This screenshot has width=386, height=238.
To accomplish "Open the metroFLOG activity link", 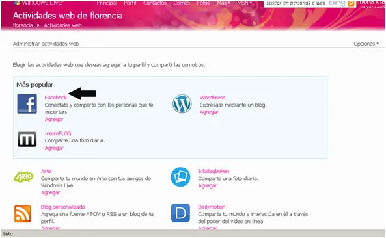I will 58,133.
